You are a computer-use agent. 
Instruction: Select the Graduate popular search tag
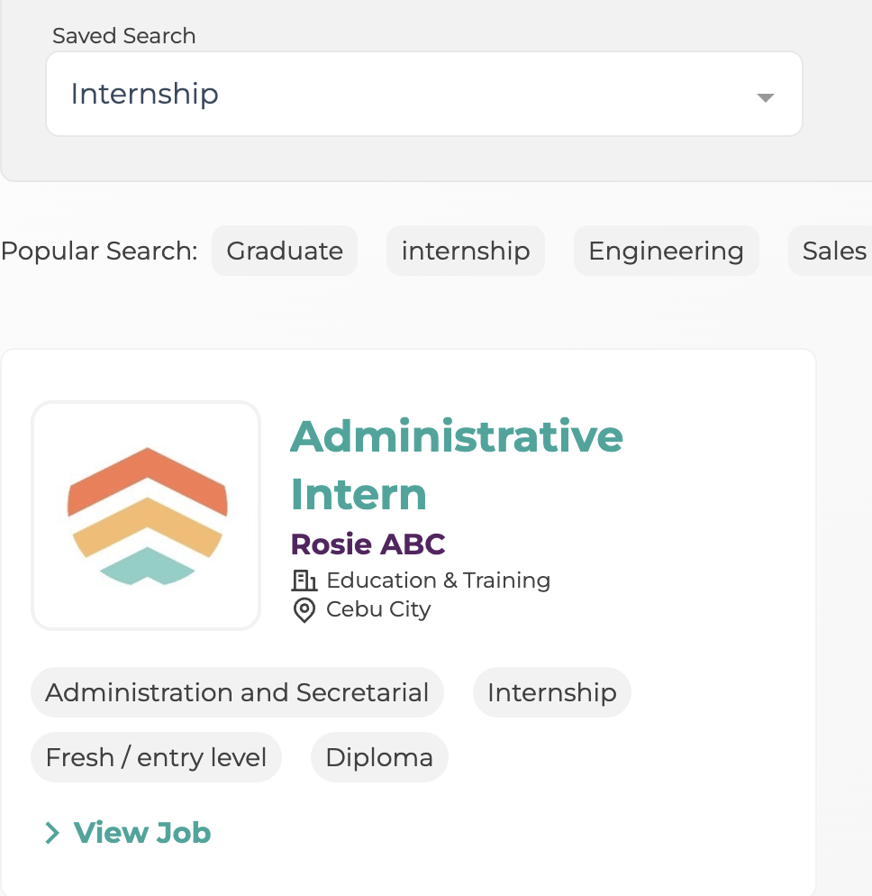coord(285,251)
